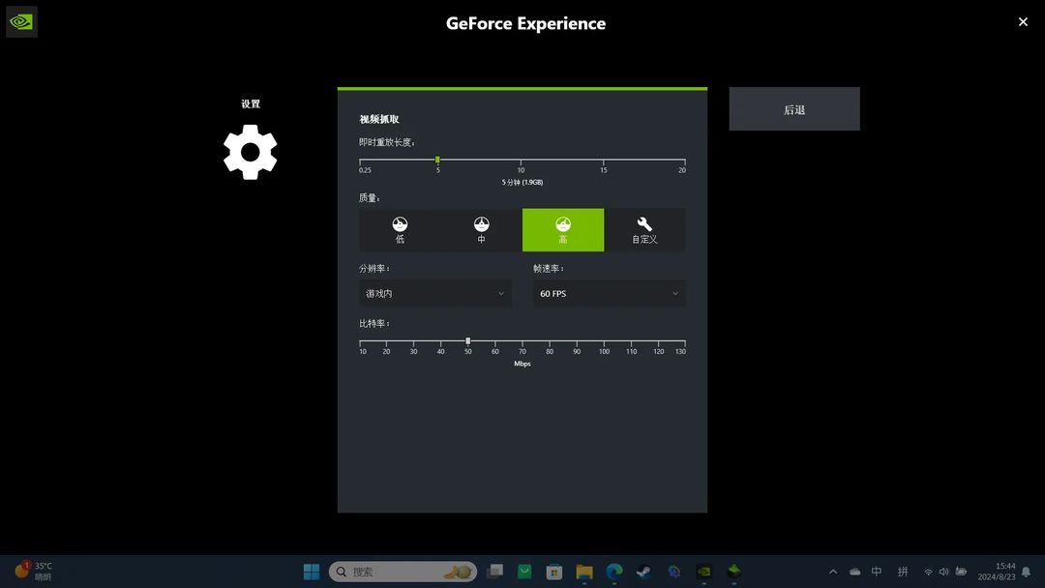
Task: Open the NVIDIA app in the taskbar
Action: pyautogui.click(x=703, y=572)
